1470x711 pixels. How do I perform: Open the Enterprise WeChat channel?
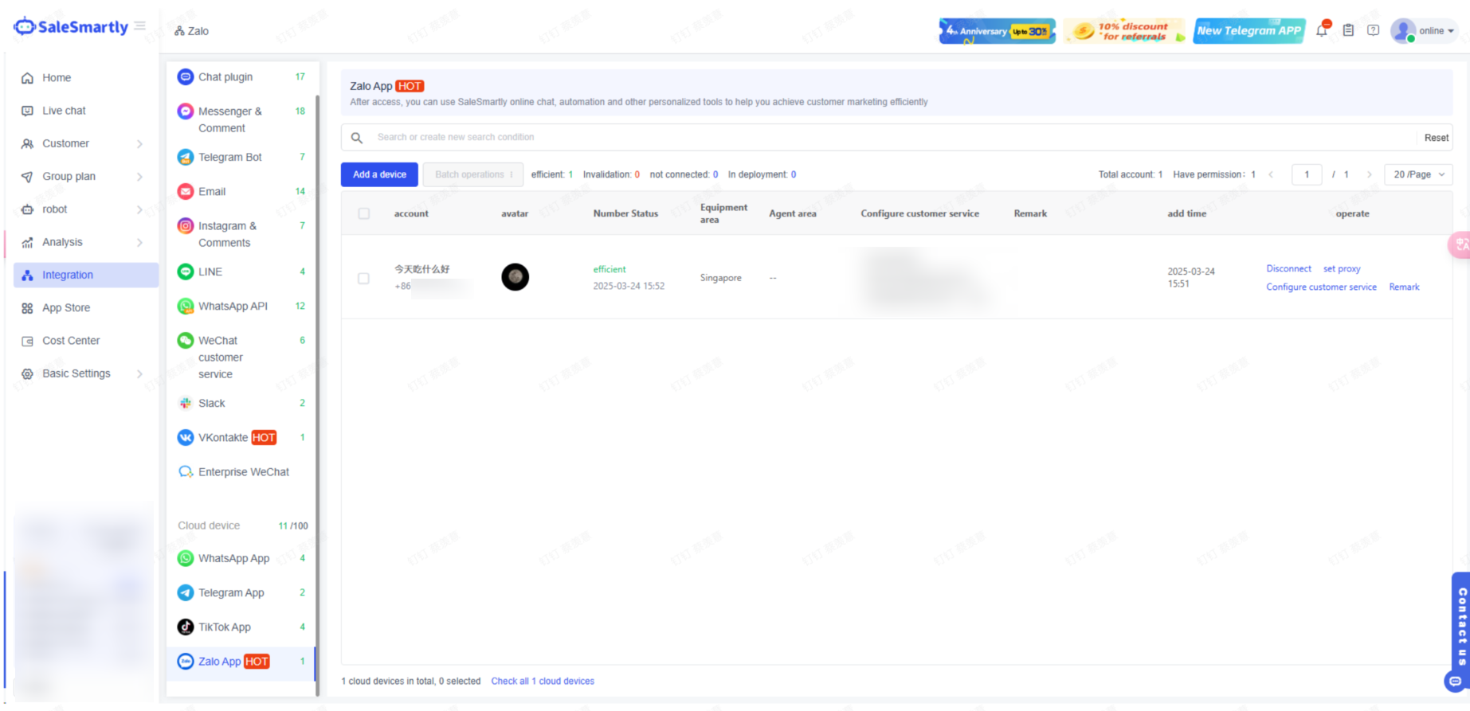coord(242,472)
